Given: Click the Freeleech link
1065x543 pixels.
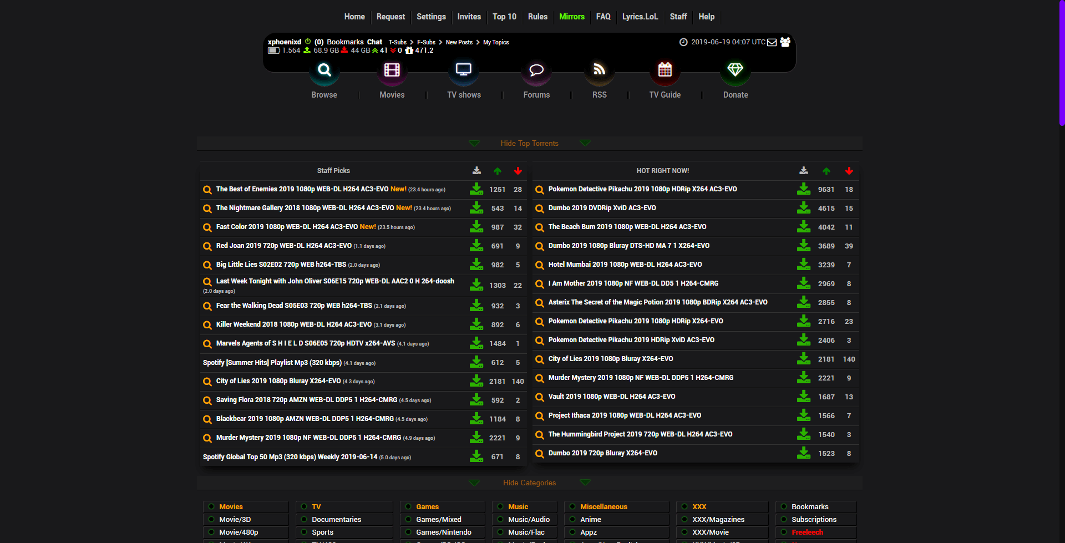Looking at the screenshot, I should (x=807, y=532).
